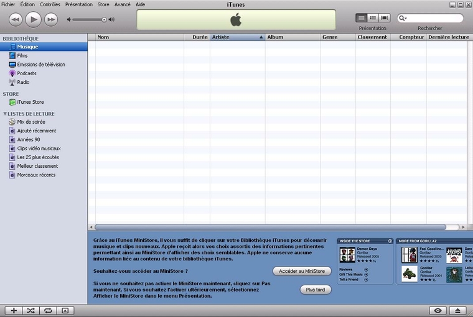Open the Édition menu
473x317 pixels.
(x=27, y=4)
